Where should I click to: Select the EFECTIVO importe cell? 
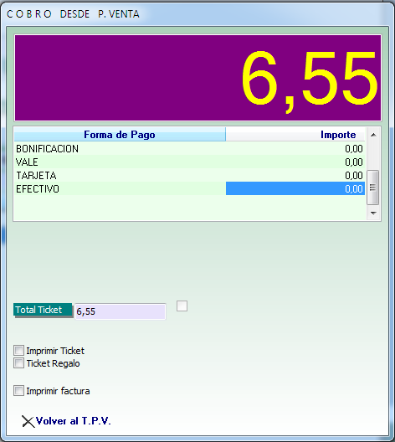tap(295, 188)
